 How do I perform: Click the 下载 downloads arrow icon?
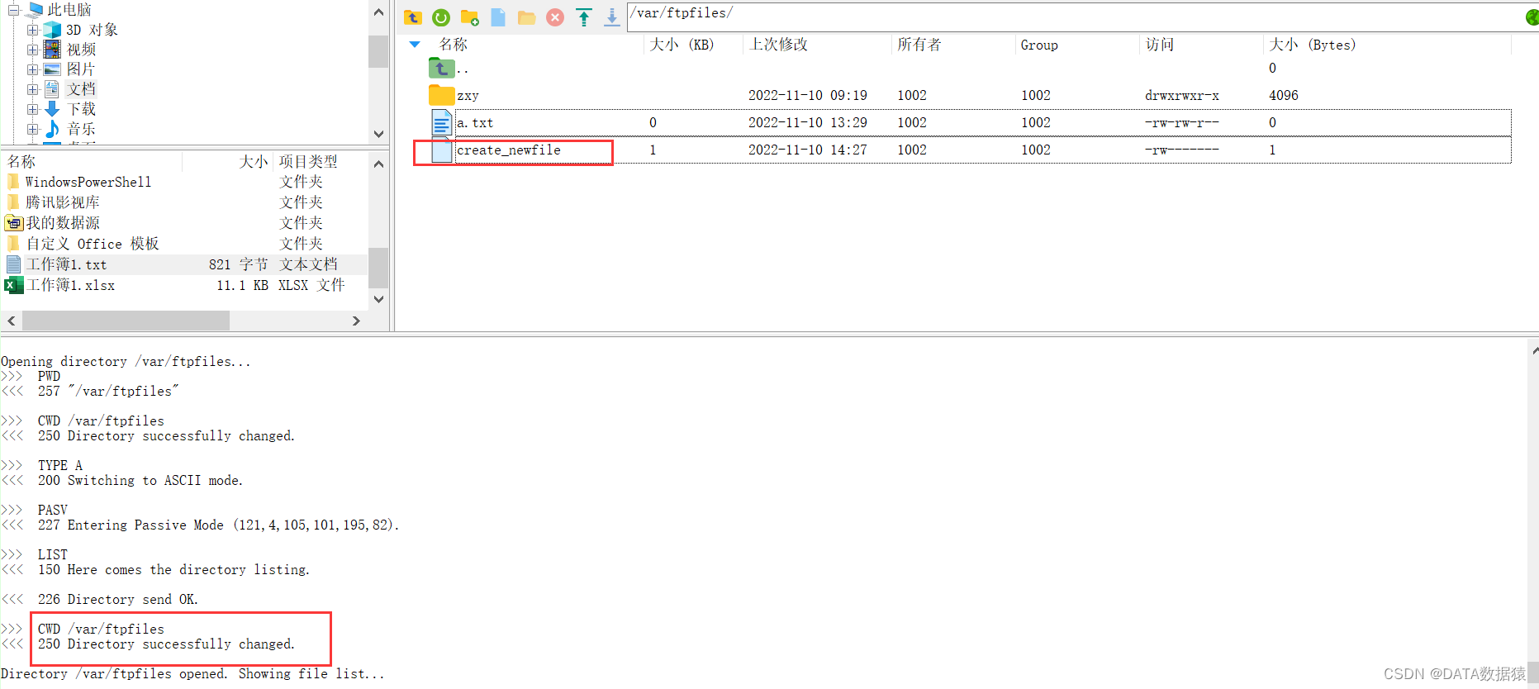pyautogui.click(x=52, y=109)
